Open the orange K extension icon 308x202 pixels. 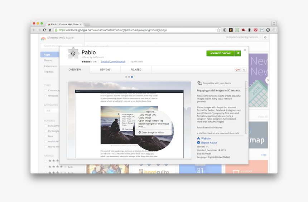231,30
